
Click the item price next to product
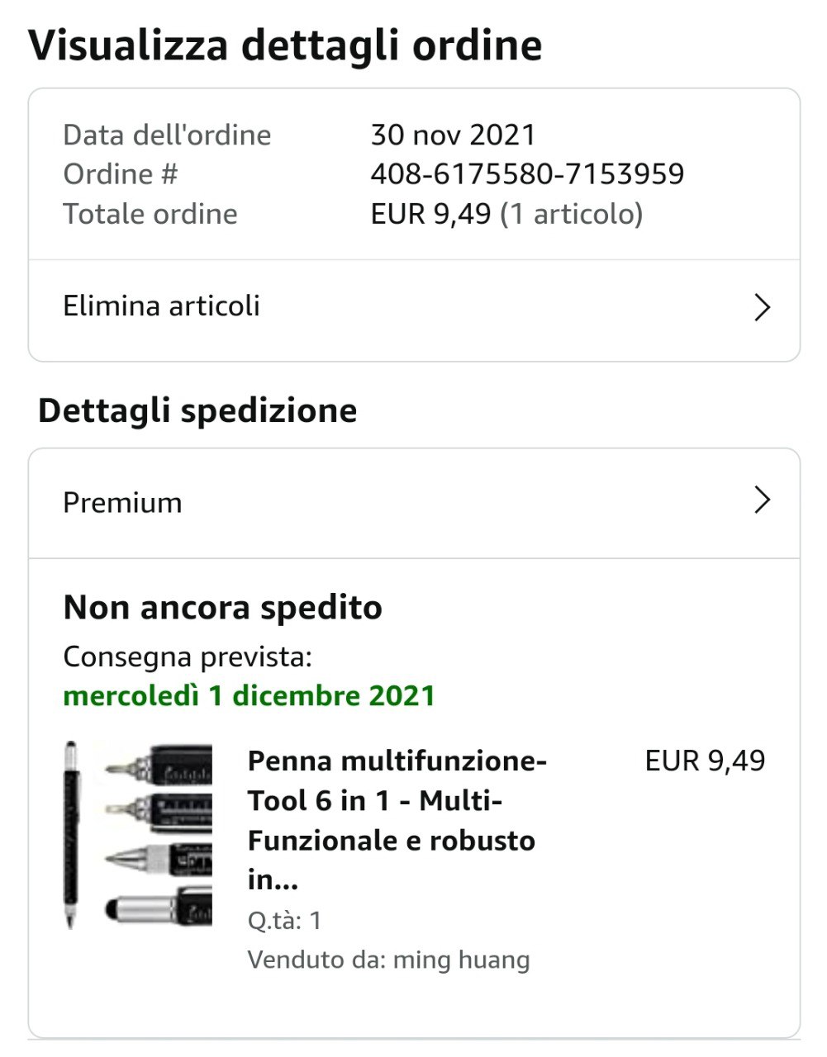tap(705, 761)
